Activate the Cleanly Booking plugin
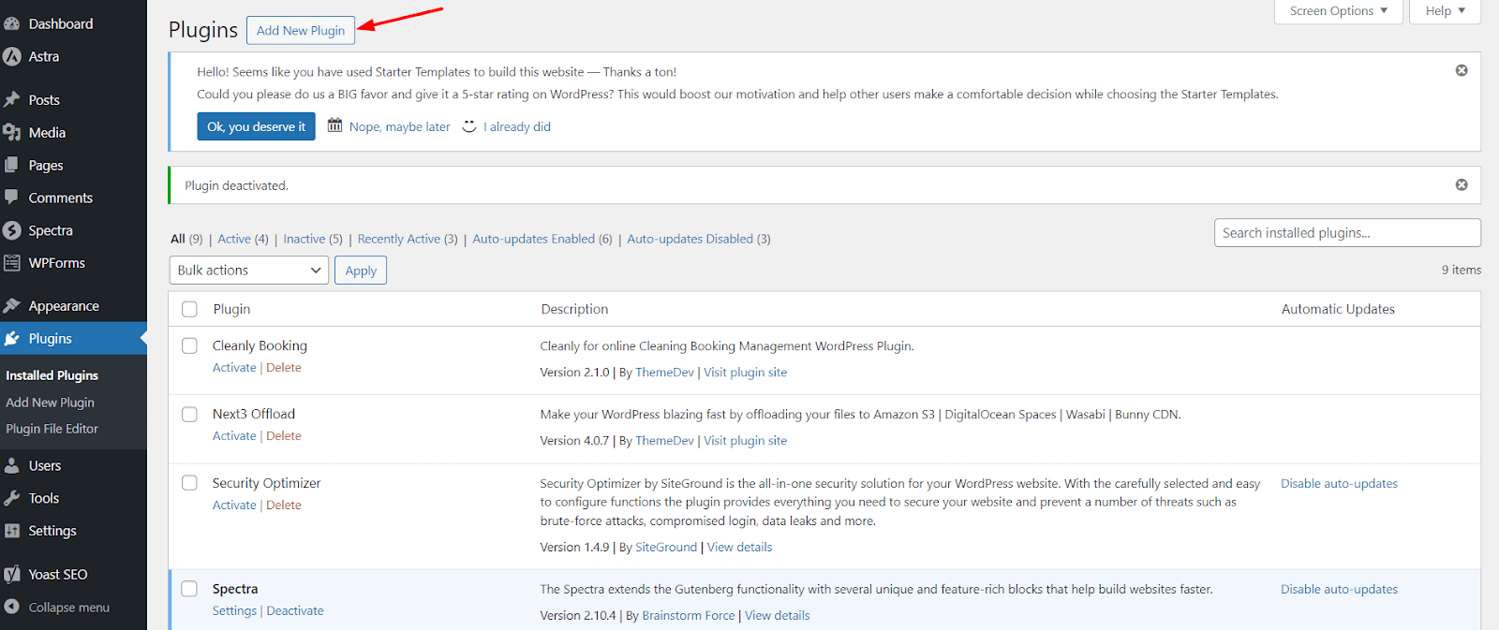Screen dimensions: 1499x630 [x=234, y=368]
